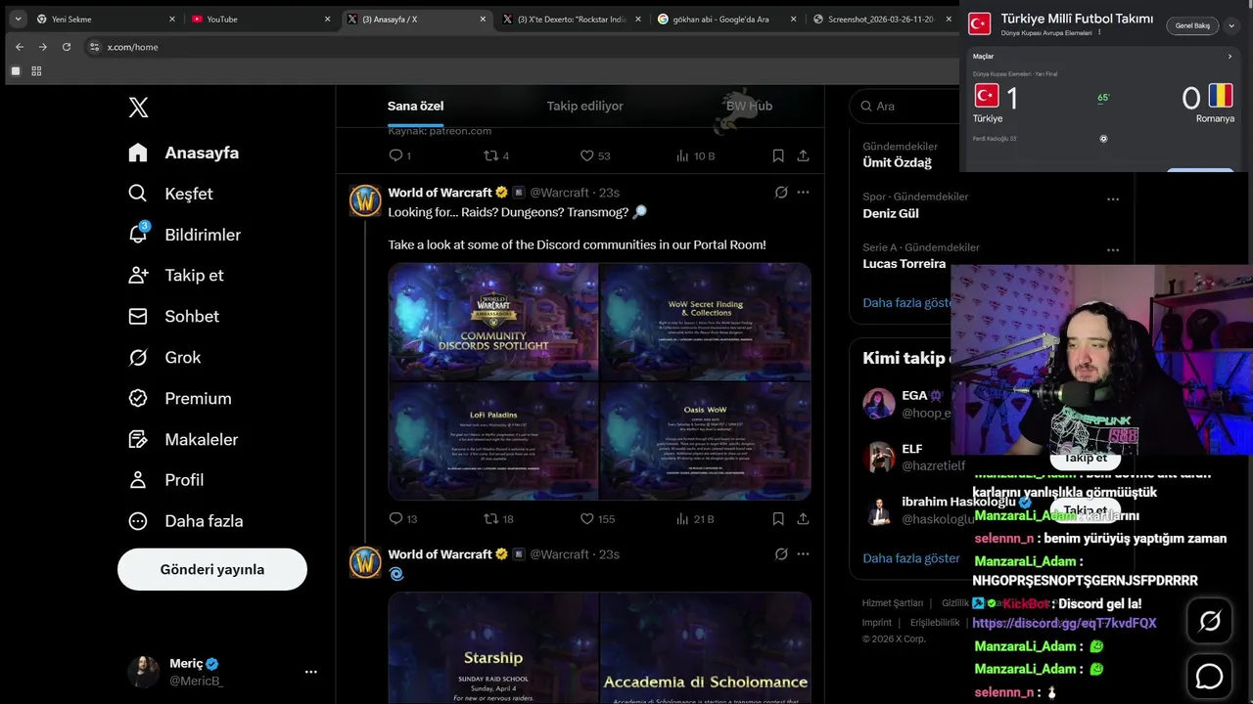1253x704 pixels.
Task: Share the Discord communities post
Action: (x=803, y=518)
